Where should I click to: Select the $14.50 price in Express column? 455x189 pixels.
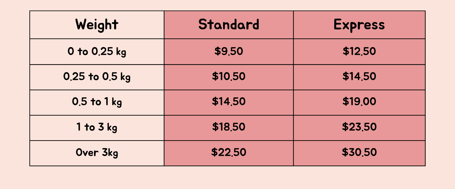[359, 77]
